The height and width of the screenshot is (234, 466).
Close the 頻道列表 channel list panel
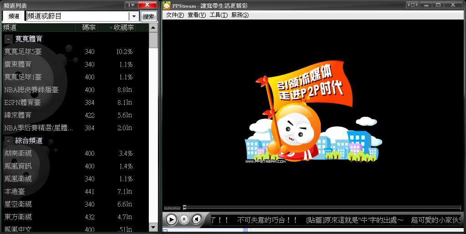pos(147,5)
